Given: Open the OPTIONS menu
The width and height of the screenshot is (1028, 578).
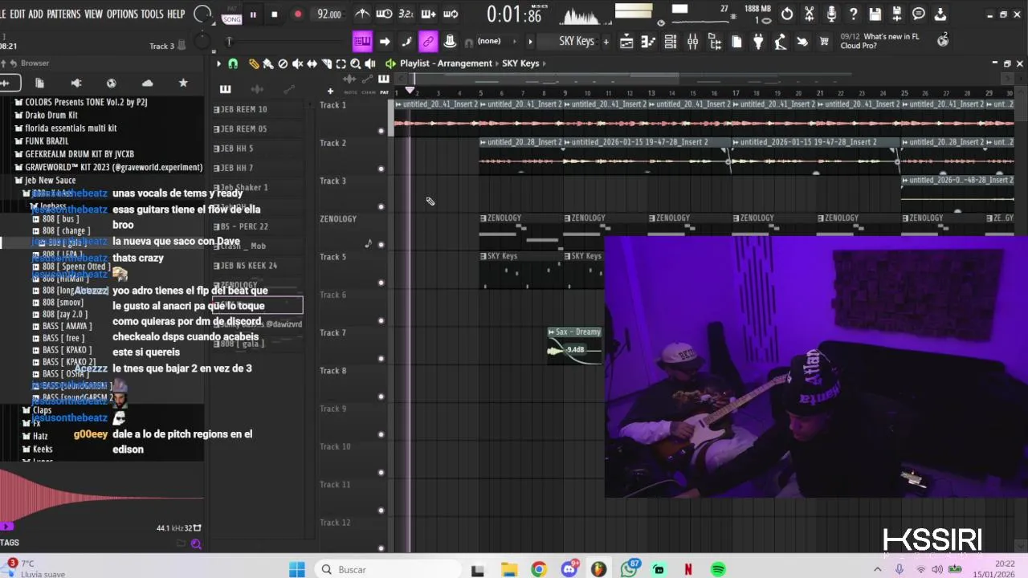Looking at the screenshot, I should [122, 14].
